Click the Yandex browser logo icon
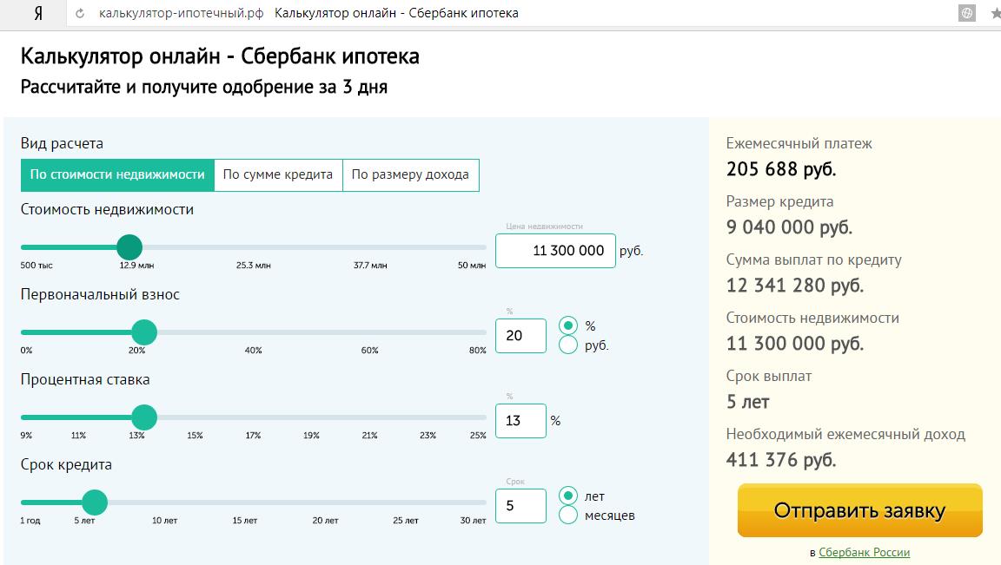Viewport: 1001px width, 565px height. [x=37, y=13]
